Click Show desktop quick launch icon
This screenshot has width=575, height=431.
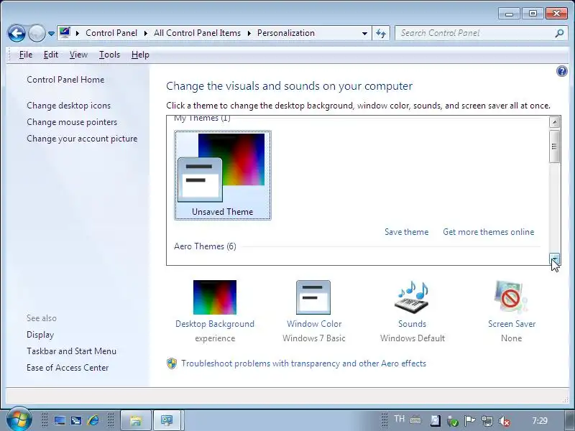tap(60, 420)
